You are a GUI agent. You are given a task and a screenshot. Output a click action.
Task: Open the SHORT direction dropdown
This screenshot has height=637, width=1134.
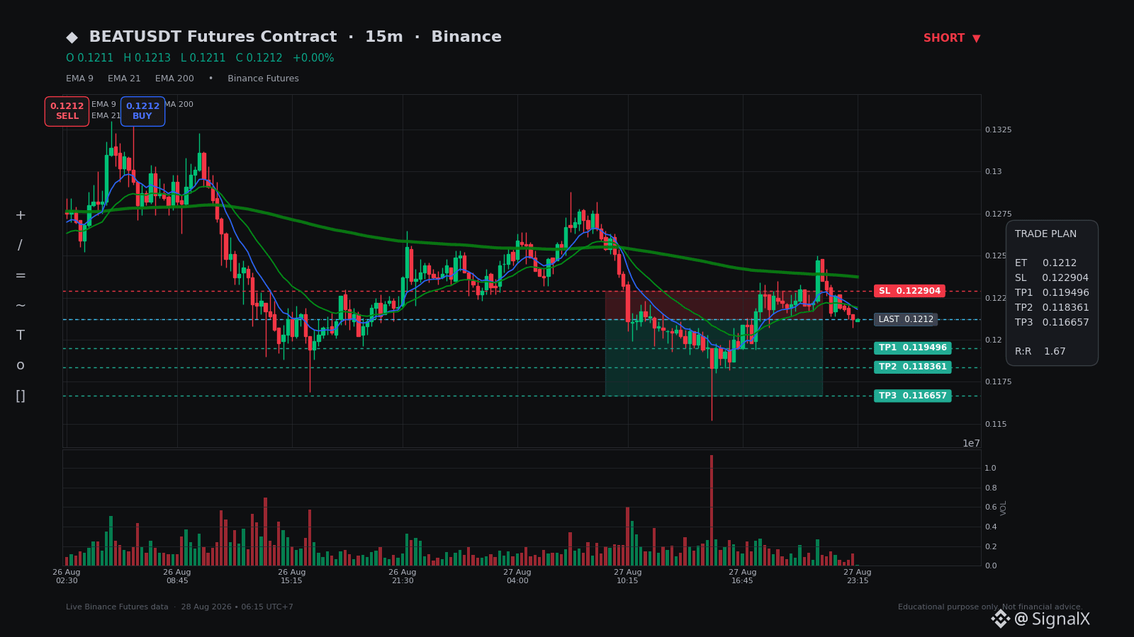click(x=952, y=38)
